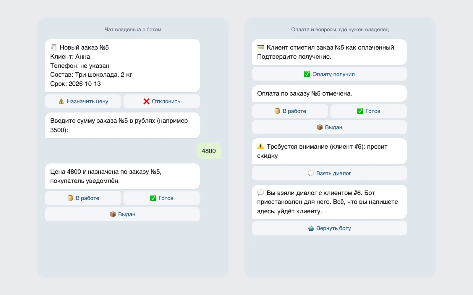The image size is (473, 295).
Task: Click the header «Оплата и вопросы, где нужен владелец»
Action: [x=340, y=29]
